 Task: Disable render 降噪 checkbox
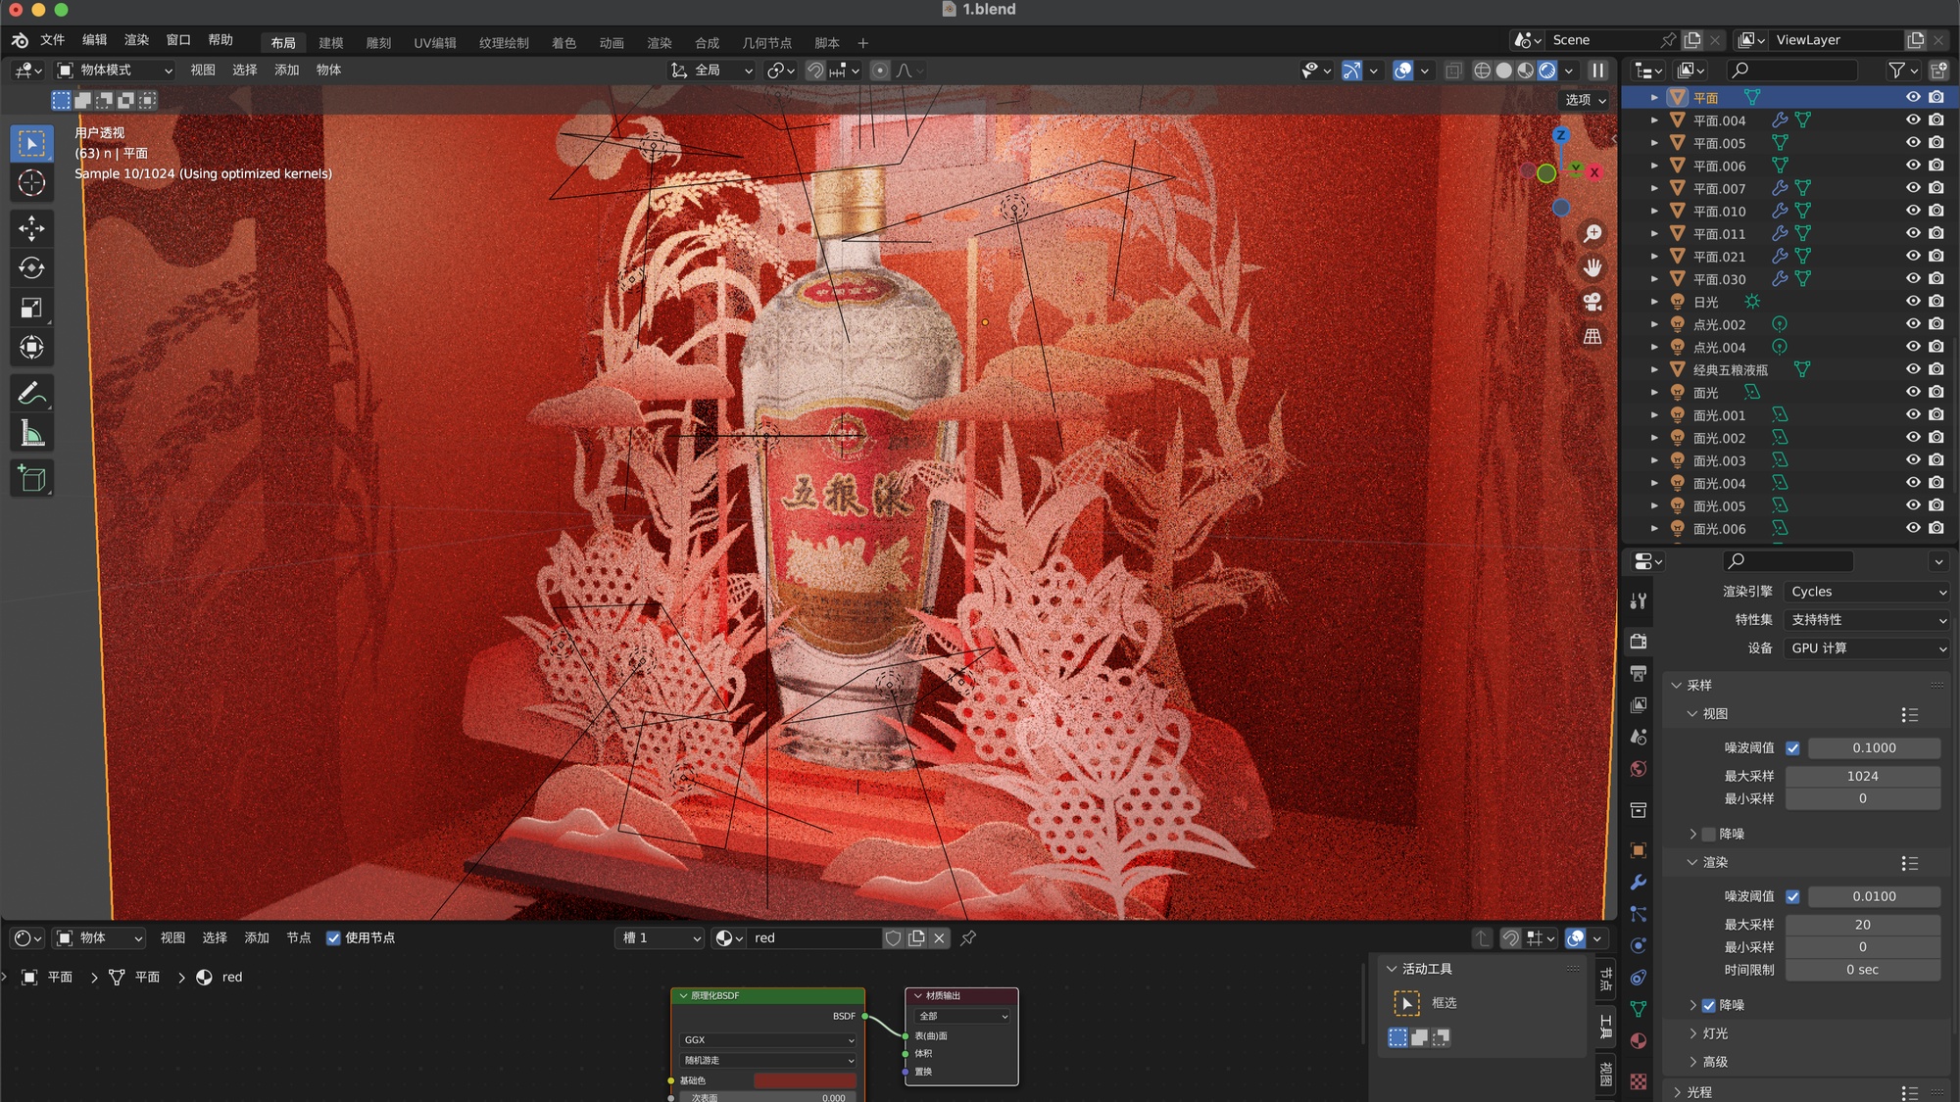(1709, 1006)
